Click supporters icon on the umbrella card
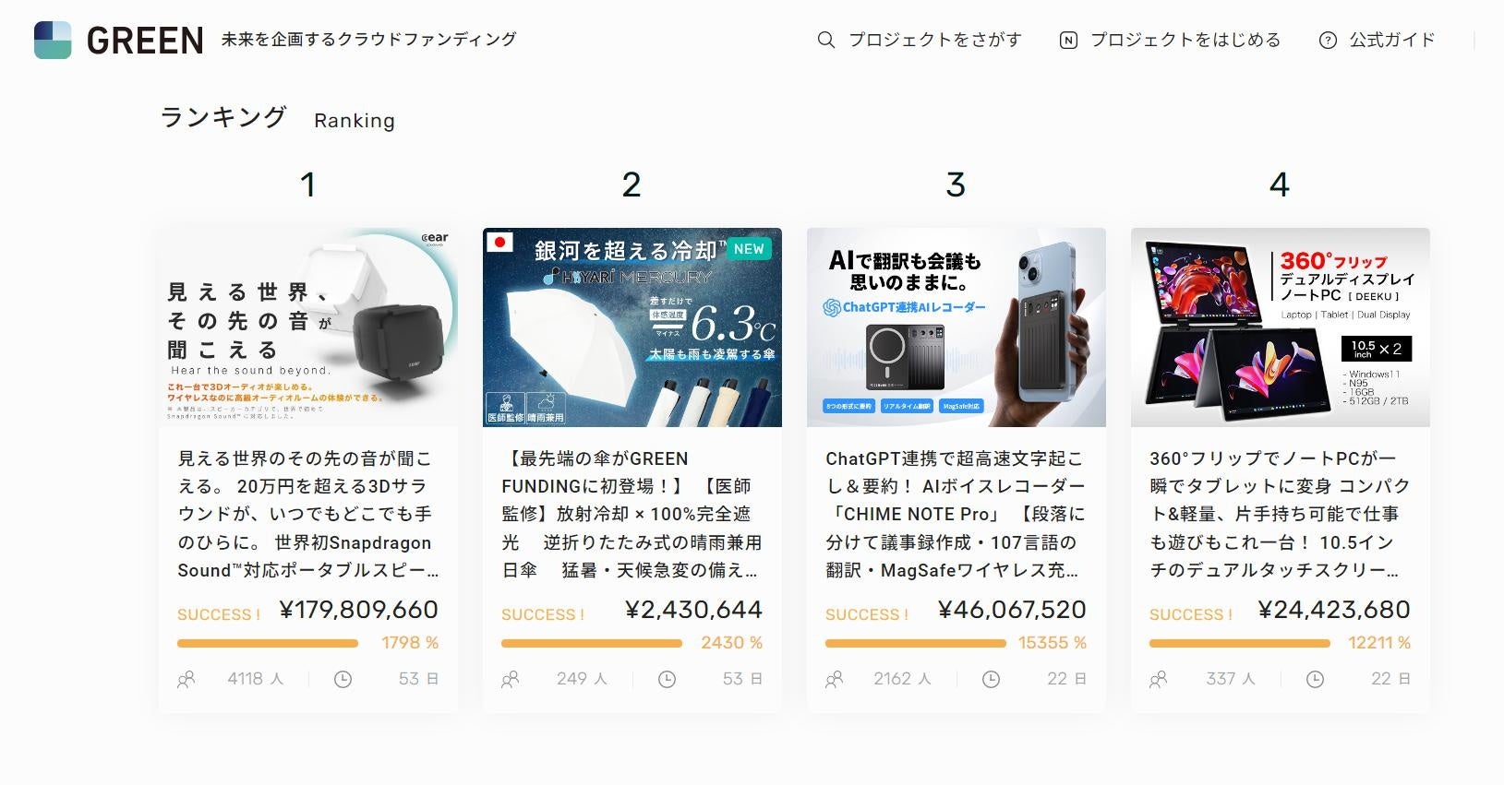Image resolution: width=1504 pixels, height=785 pixels. (511, 679)
